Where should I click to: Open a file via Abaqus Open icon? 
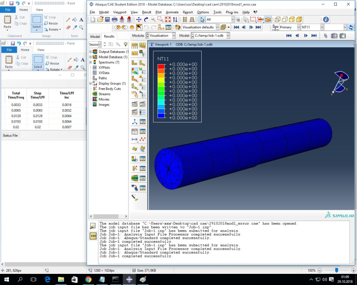pos(100,20)
